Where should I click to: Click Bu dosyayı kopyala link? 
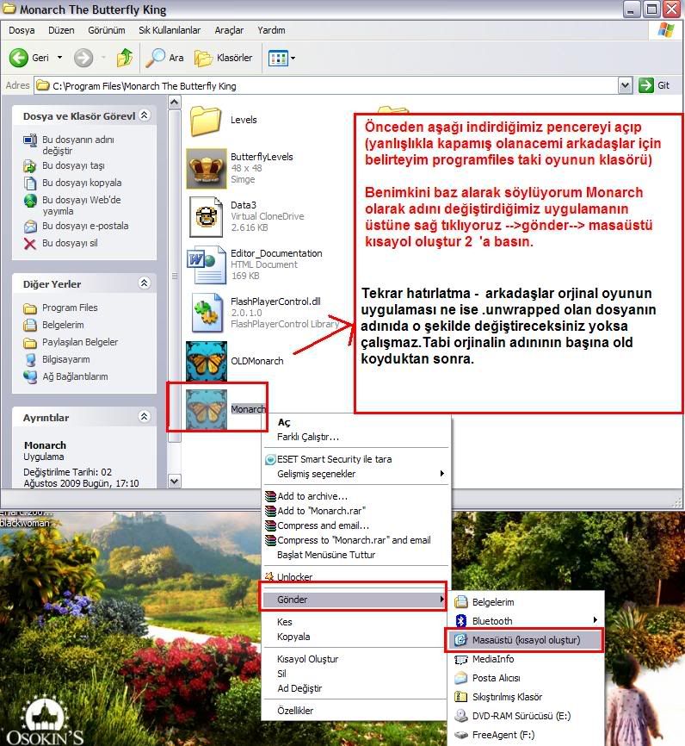[x=72, y=183]
